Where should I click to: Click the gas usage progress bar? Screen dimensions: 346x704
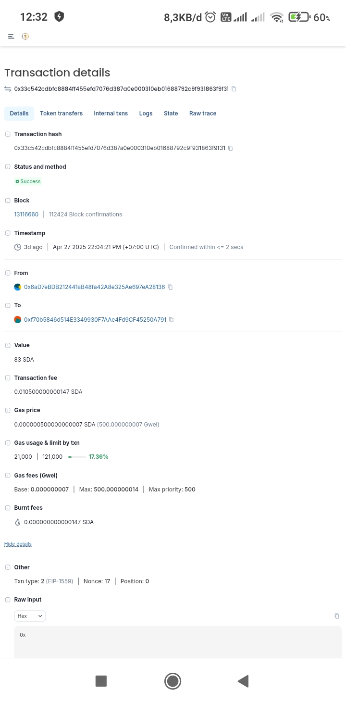pyautogui.click(x=77, y=457)
